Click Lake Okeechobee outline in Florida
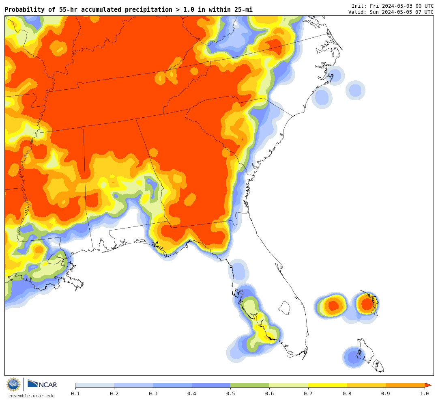 click(x=284, y=308)
